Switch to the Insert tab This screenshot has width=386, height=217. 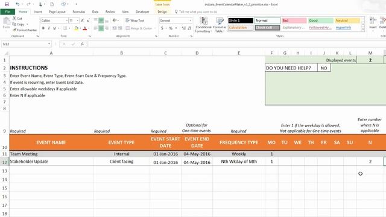click(x=38, y=11)
